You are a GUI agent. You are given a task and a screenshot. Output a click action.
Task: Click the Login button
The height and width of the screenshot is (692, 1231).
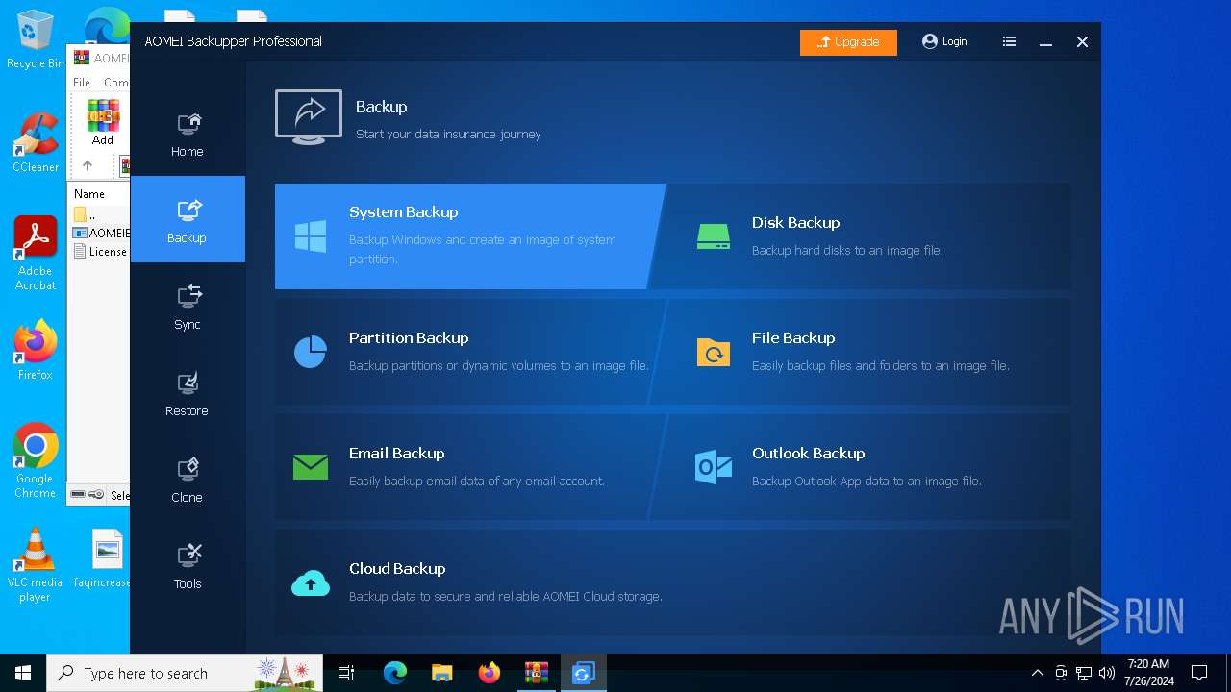click(x=944, y=41)
